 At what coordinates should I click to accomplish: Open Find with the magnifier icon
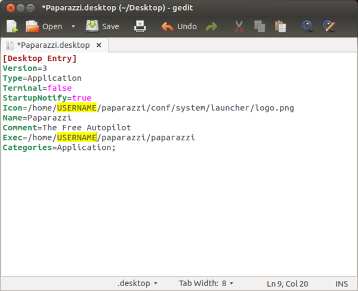308,26
